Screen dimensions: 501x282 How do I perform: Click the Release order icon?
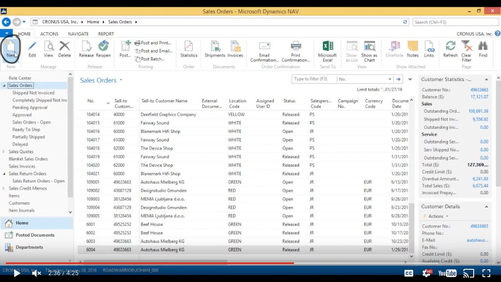[x=86, y=49]
